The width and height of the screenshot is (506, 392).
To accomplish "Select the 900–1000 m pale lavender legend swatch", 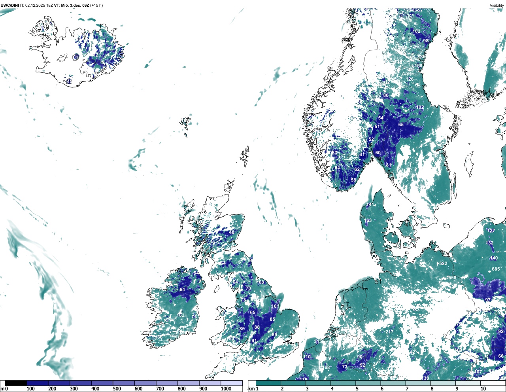I will point(210,383).
